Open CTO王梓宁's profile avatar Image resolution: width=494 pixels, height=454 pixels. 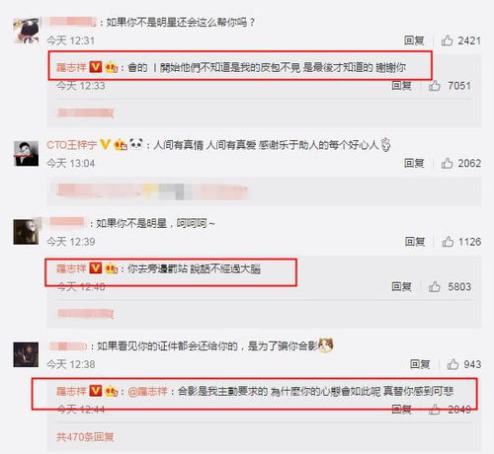(26, 154)
